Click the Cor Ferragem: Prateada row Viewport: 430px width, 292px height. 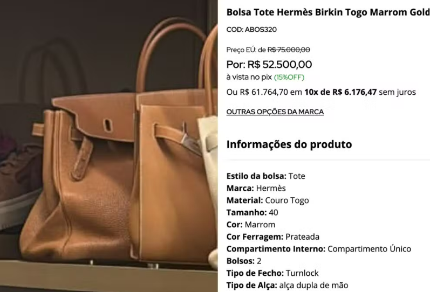[273, 237]
